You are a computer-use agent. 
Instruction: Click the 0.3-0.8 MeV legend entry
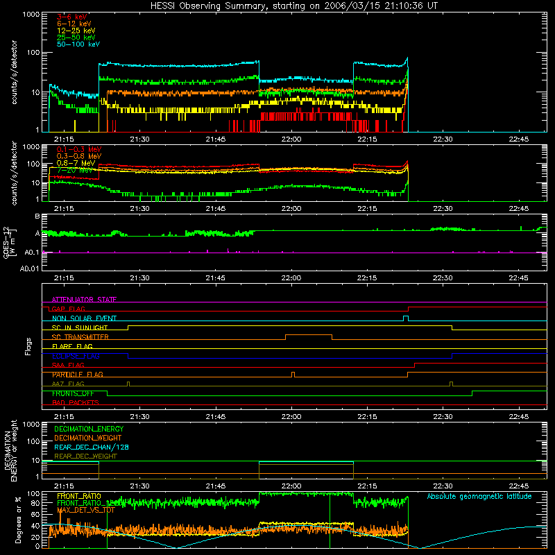point(79,156)
